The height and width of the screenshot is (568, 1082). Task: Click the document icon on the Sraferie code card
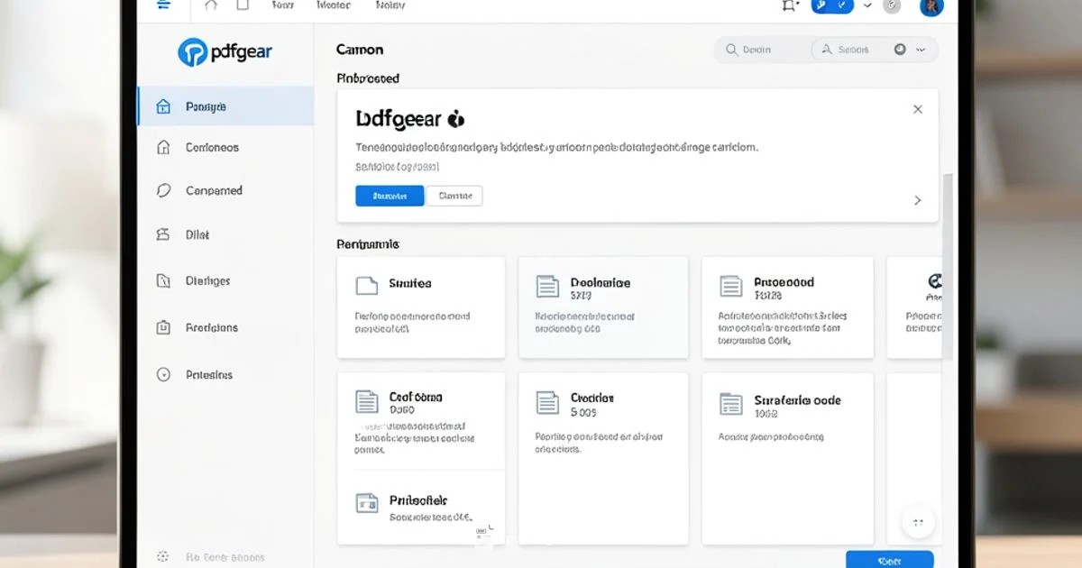tap(730, 404)
